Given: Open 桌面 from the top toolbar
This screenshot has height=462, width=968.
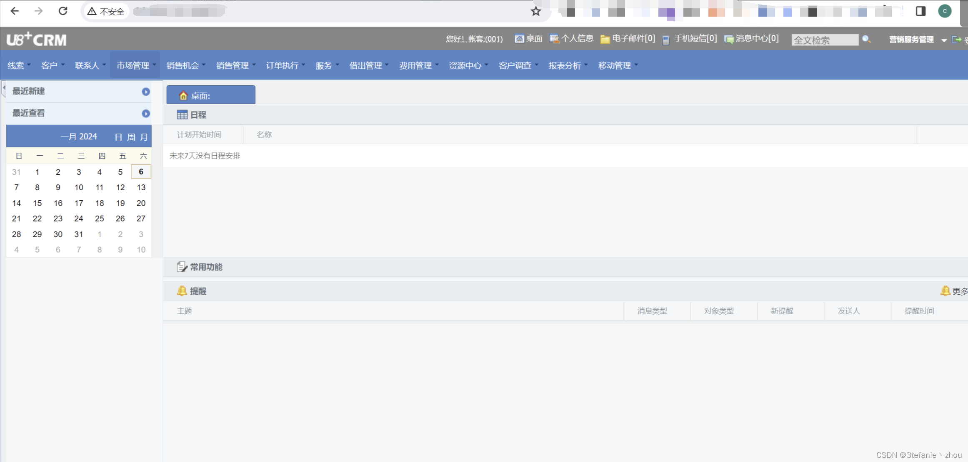Looking at the screenshot, I should [528, 39].
